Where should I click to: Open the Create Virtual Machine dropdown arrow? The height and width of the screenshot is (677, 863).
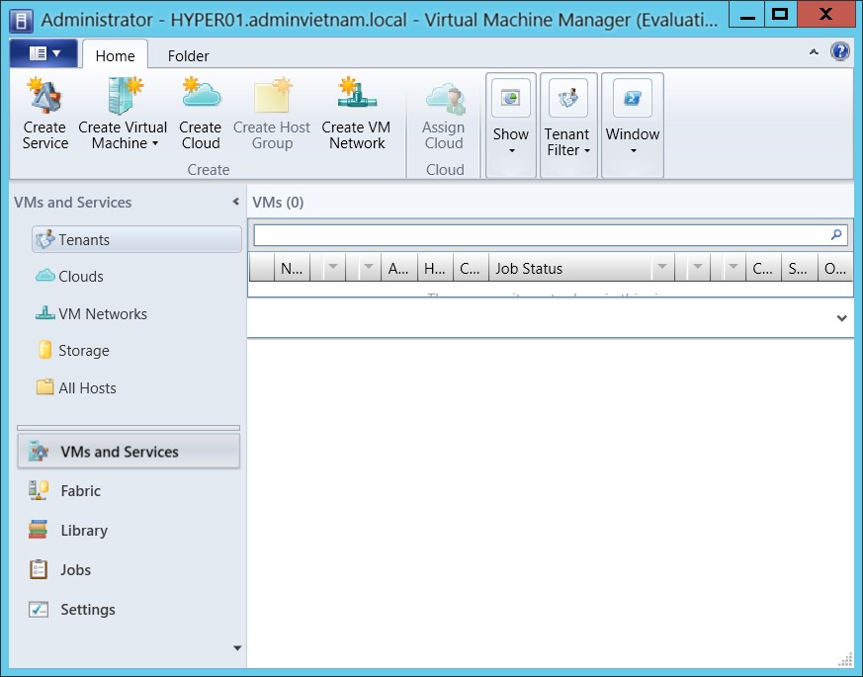point(155,143)
